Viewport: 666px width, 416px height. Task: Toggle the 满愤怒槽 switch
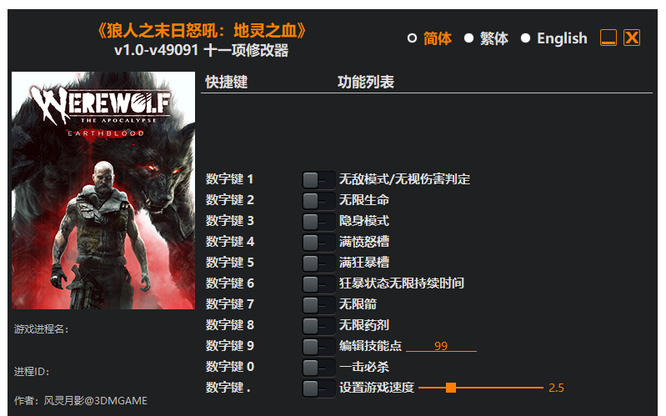tap(318, 243)
